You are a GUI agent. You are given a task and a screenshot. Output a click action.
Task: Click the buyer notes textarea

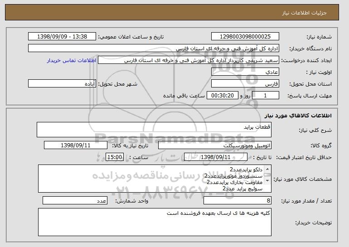tap(155, 222)
